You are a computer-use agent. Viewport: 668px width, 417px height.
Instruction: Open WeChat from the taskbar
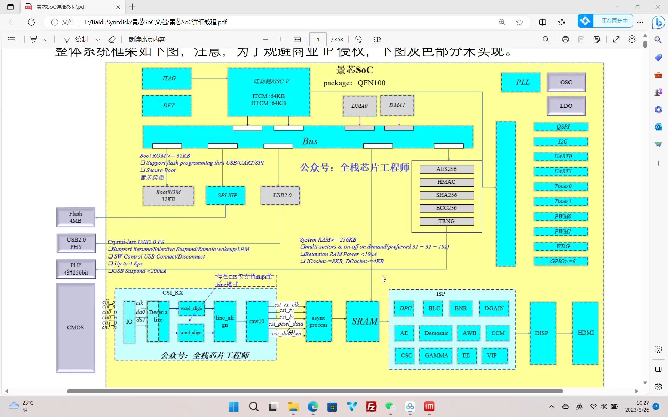coord(390,407)
